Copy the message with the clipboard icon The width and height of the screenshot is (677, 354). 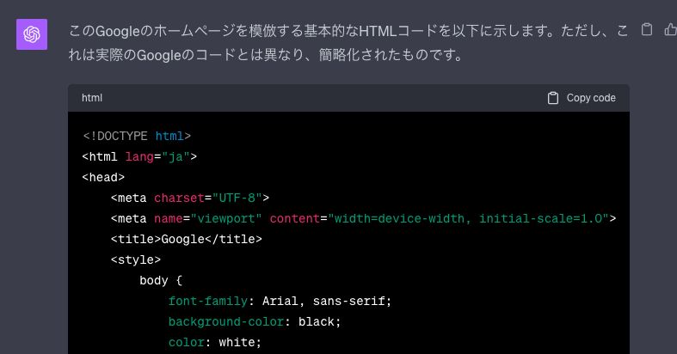(646, 29)
